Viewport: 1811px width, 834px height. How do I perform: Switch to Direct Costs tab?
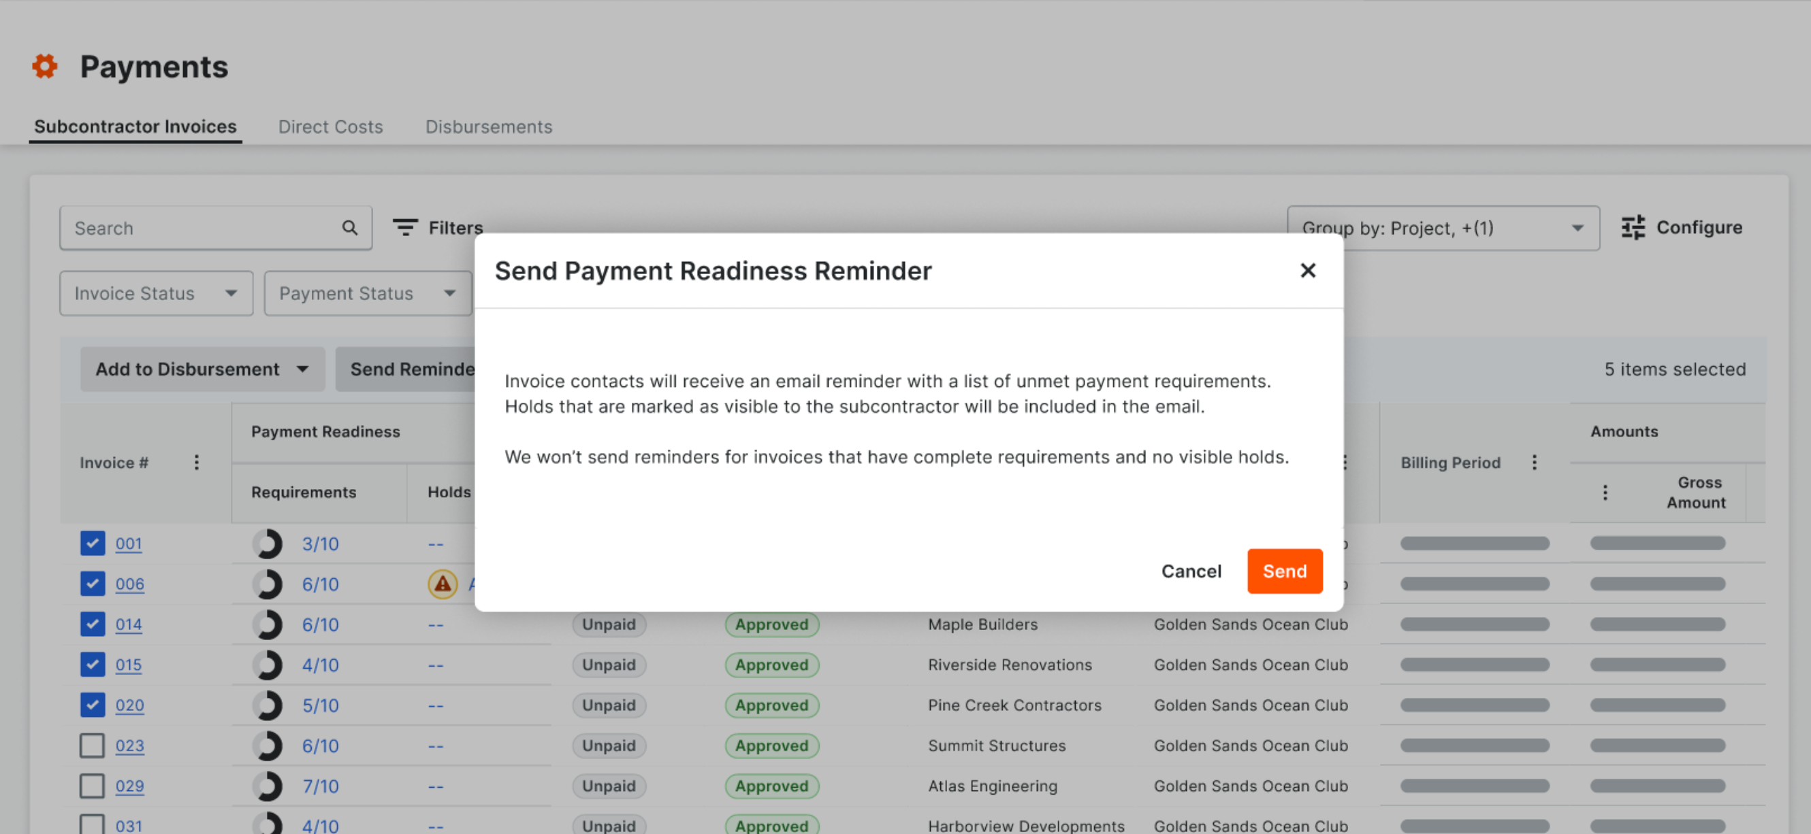coord(330,127)
